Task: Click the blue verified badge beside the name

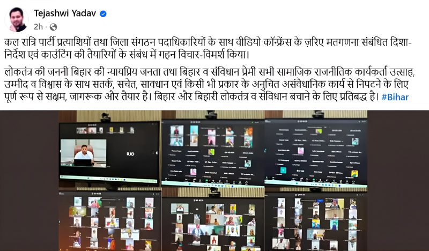Action: click(x=103, y=14)
